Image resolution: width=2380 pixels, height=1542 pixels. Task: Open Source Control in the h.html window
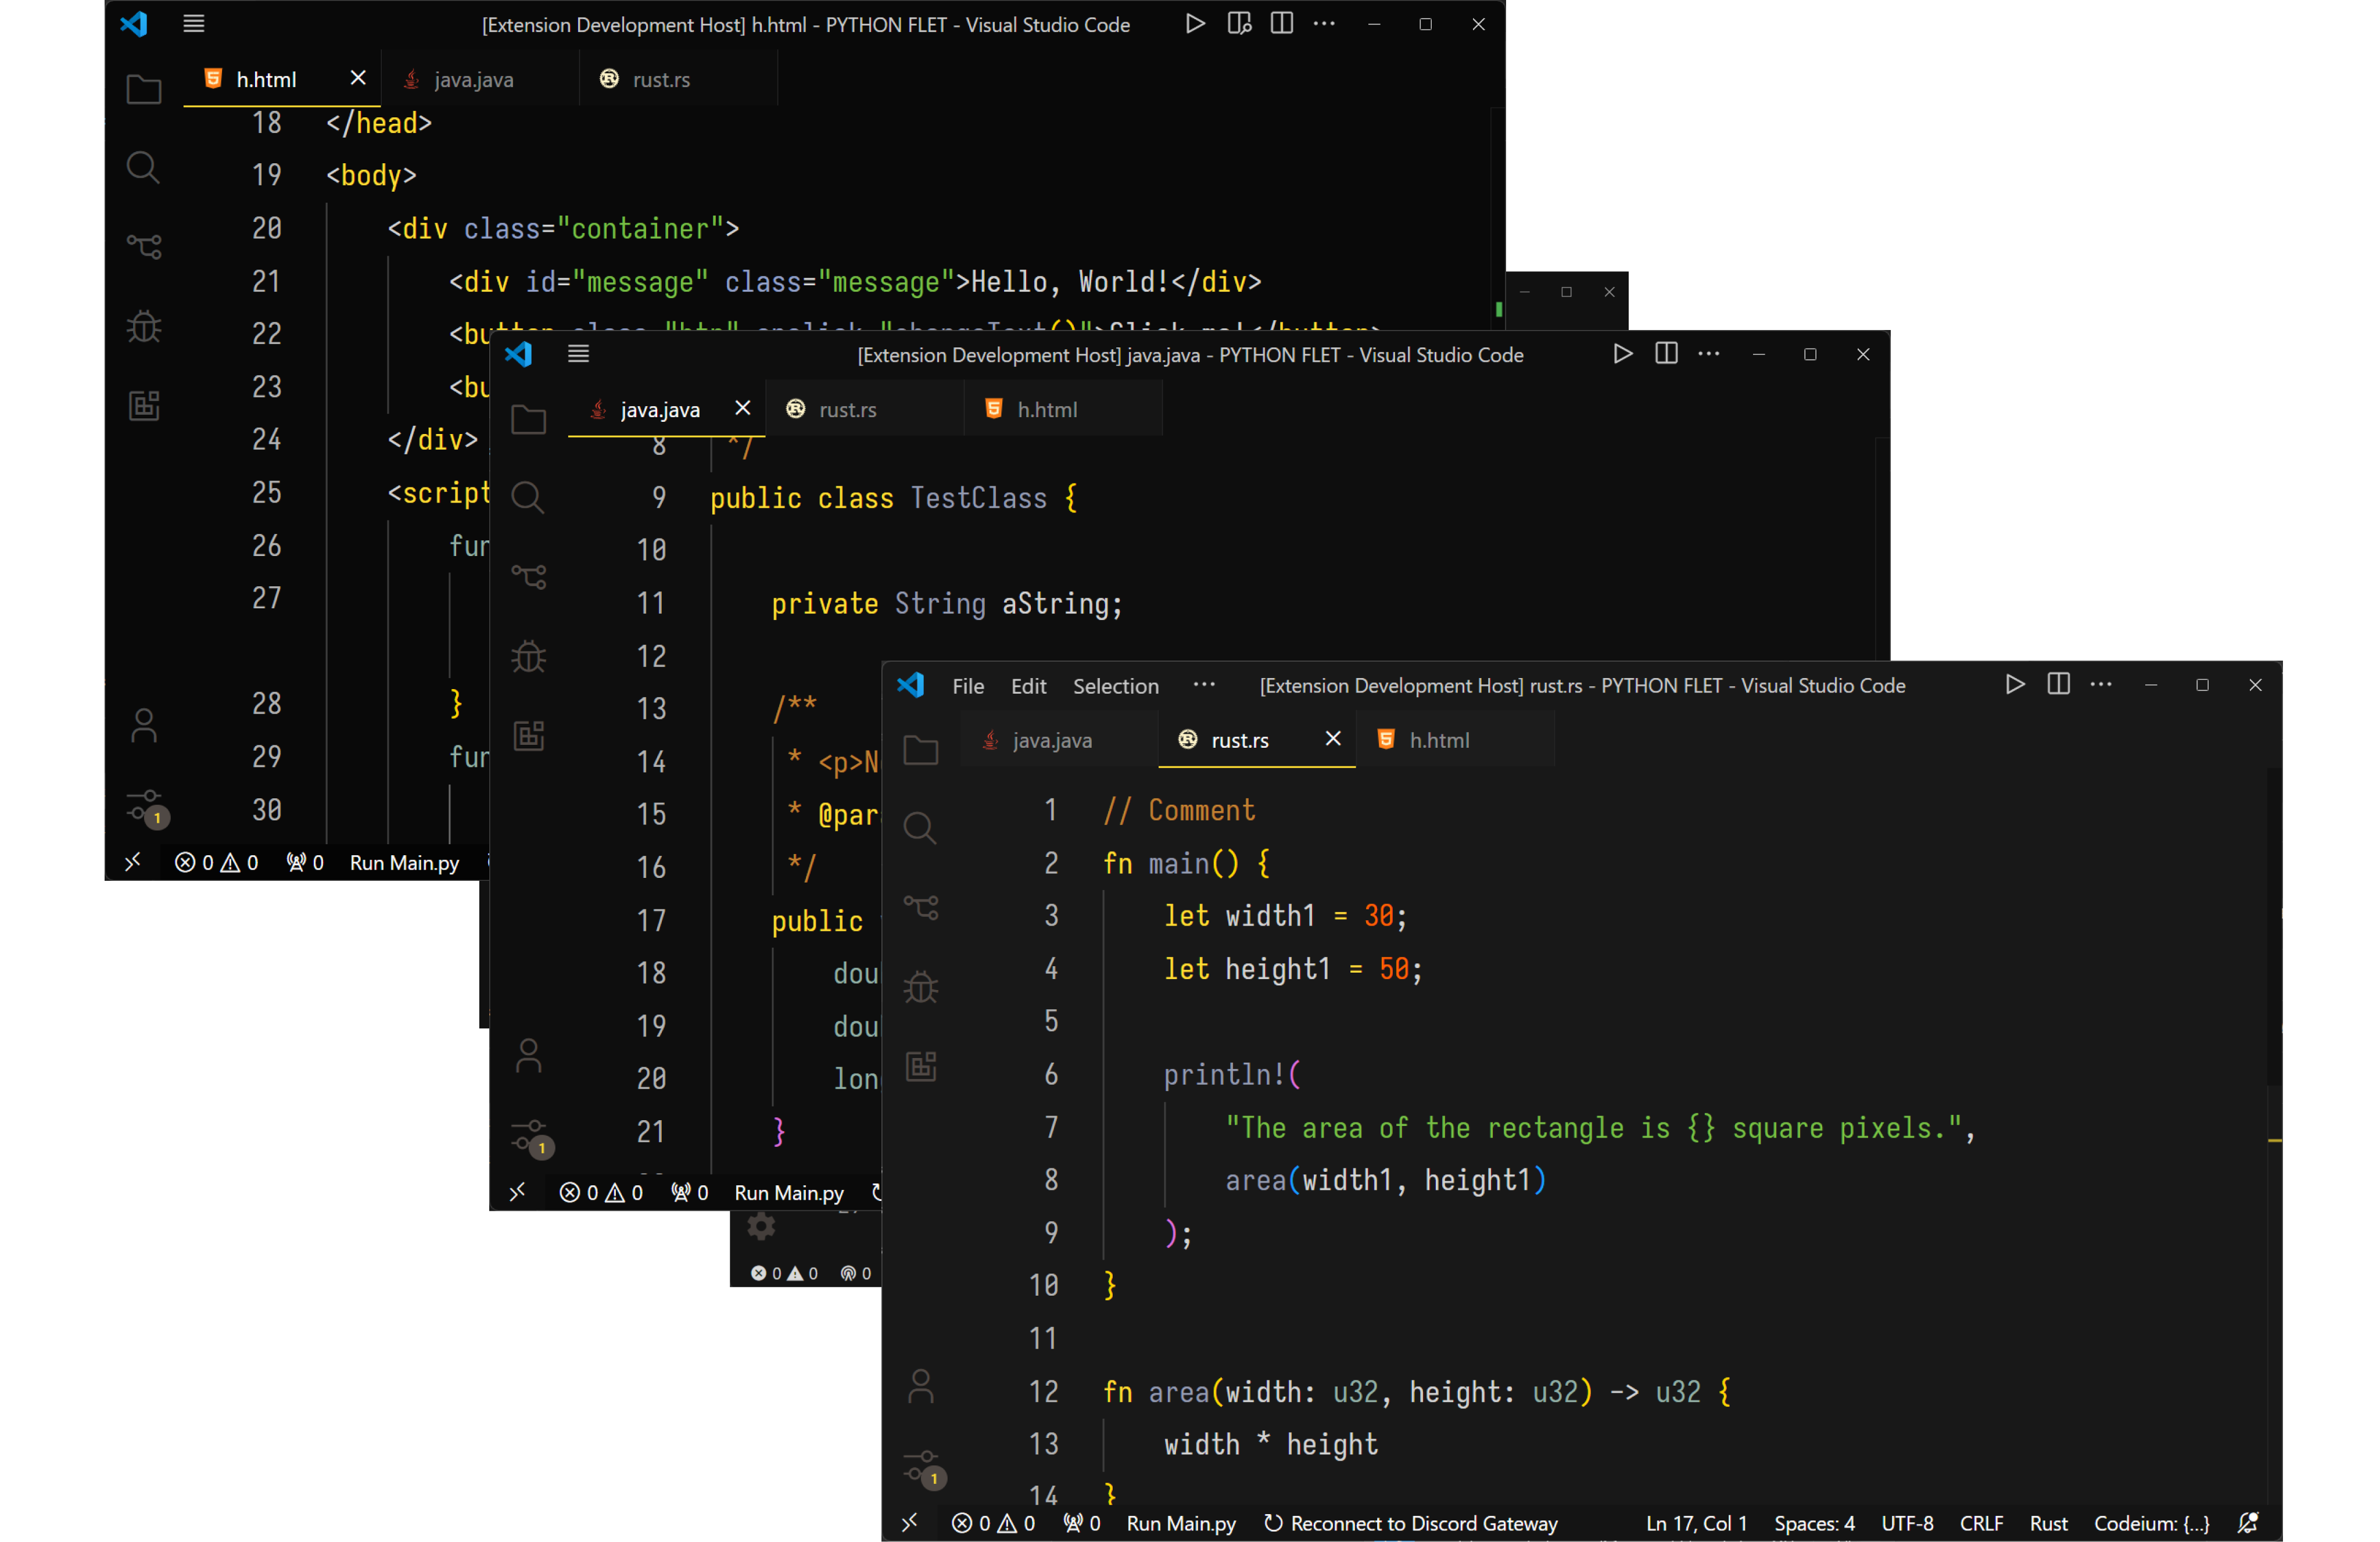(144, 246)
